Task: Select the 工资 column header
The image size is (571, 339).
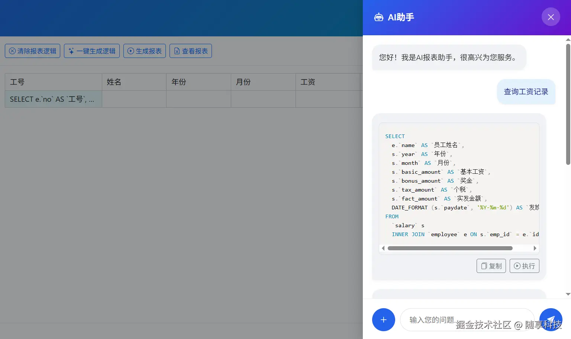Action: [328, 82]
